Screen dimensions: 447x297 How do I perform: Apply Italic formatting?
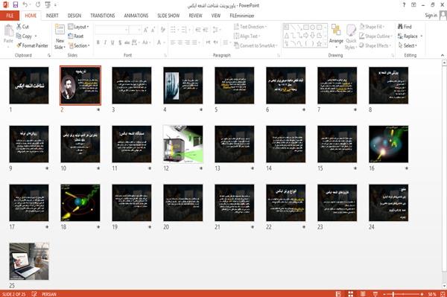point(105,42)
